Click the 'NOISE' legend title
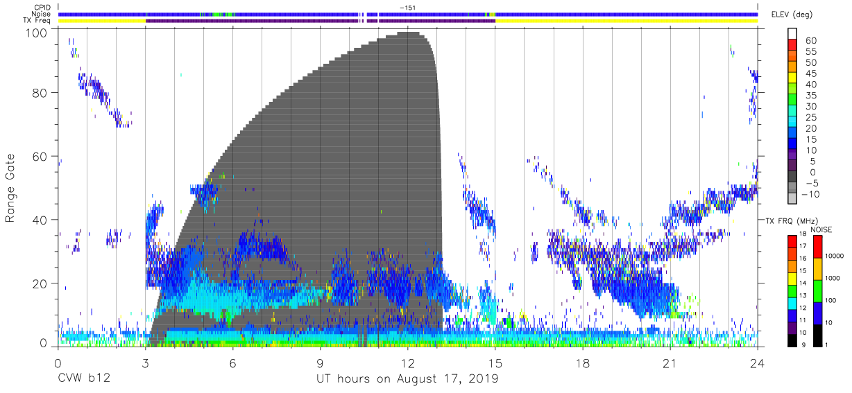Image resolution: width=852 pixels, height=393 pixels. click(x=821, y=229)
